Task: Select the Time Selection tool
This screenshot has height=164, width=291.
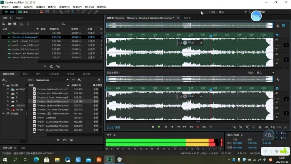Action: pyautogui.click(x=72, y=12)
